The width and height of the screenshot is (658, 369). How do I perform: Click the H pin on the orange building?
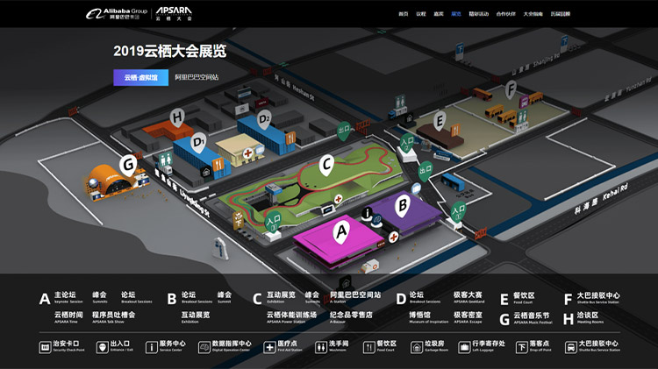[177, 118]
